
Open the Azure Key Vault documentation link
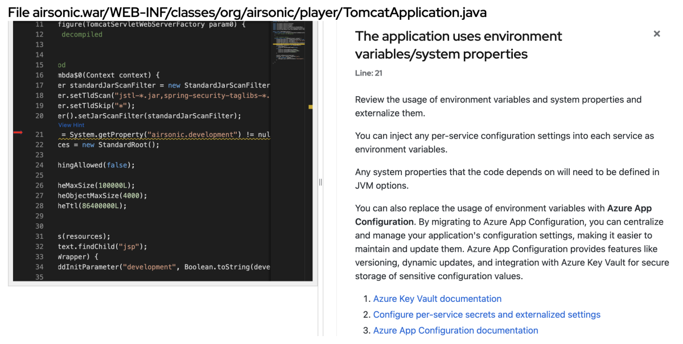click(437, 299)
